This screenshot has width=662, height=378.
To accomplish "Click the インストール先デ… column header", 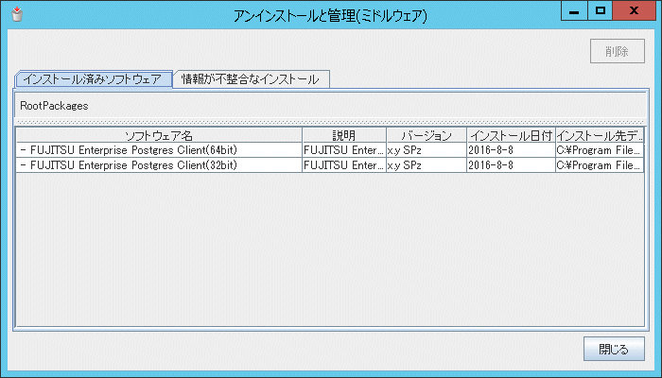I will point(600,135).
